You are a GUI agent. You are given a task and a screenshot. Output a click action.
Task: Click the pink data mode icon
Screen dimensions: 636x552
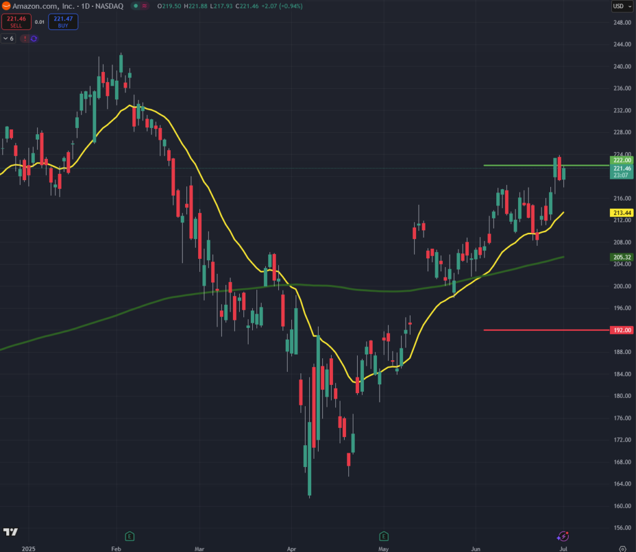(144, 6)
